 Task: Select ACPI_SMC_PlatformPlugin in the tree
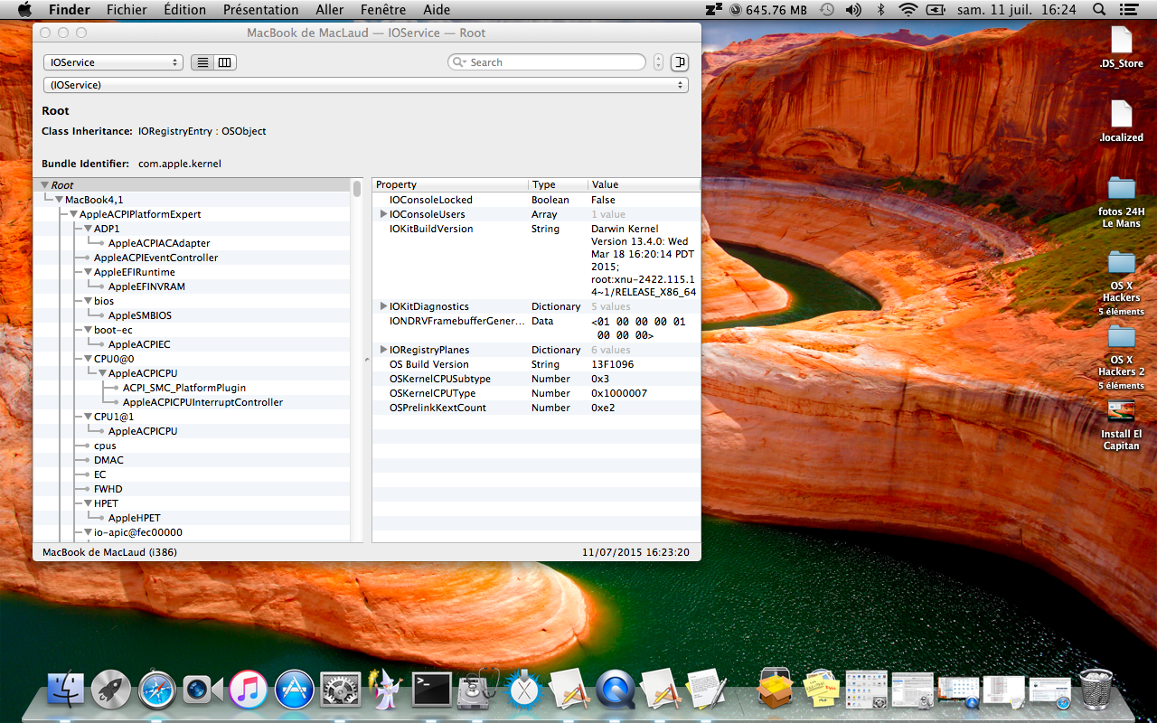(184, 388)
